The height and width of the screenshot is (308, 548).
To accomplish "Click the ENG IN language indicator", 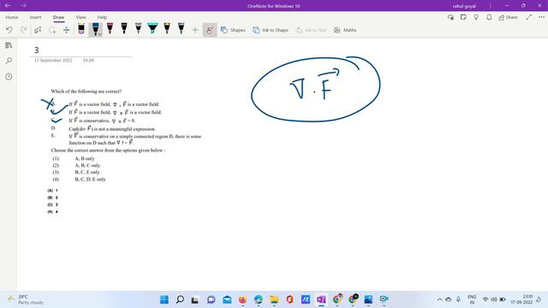I will click(472, 299).
